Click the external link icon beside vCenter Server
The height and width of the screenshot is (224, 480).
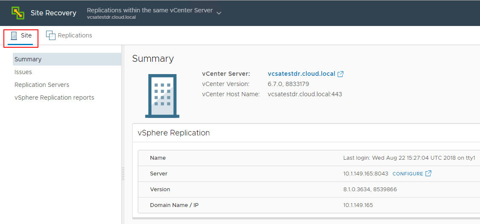[x=340, y=74]
